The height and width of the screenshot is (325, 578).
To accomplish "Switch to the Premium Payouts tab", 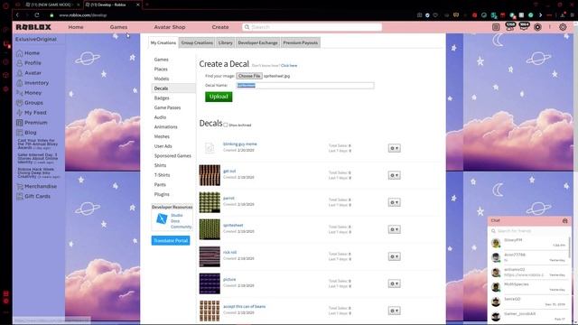I will 301,42.
